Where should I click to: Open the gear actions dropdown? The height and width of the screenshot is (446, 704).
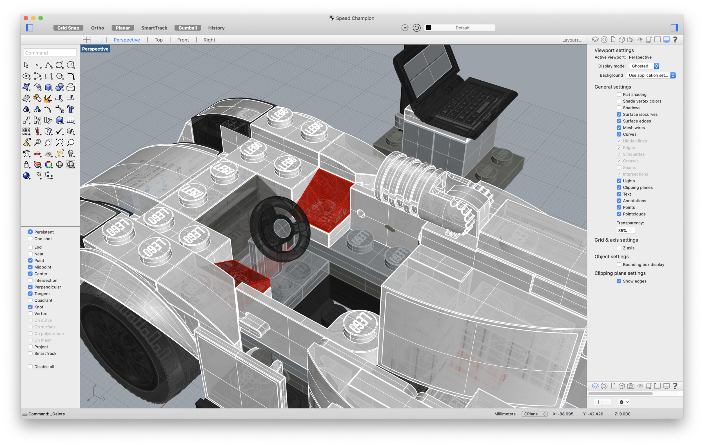coord(624,402)
